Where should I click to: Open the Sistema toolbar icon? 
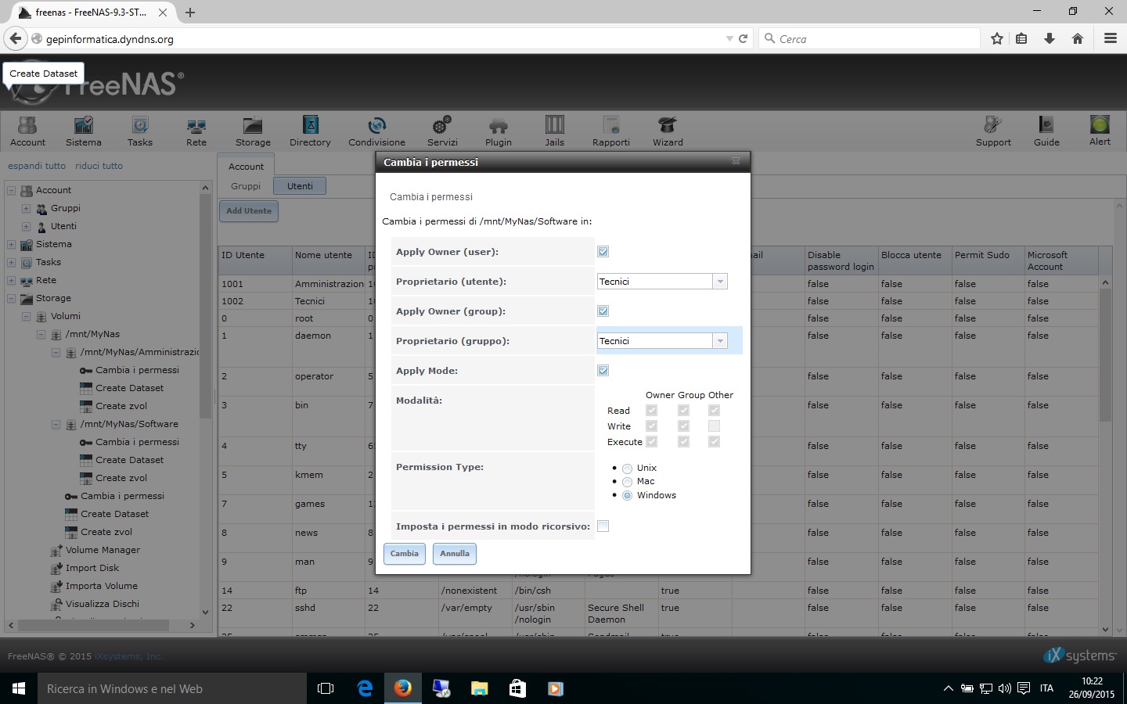(83, 131)
